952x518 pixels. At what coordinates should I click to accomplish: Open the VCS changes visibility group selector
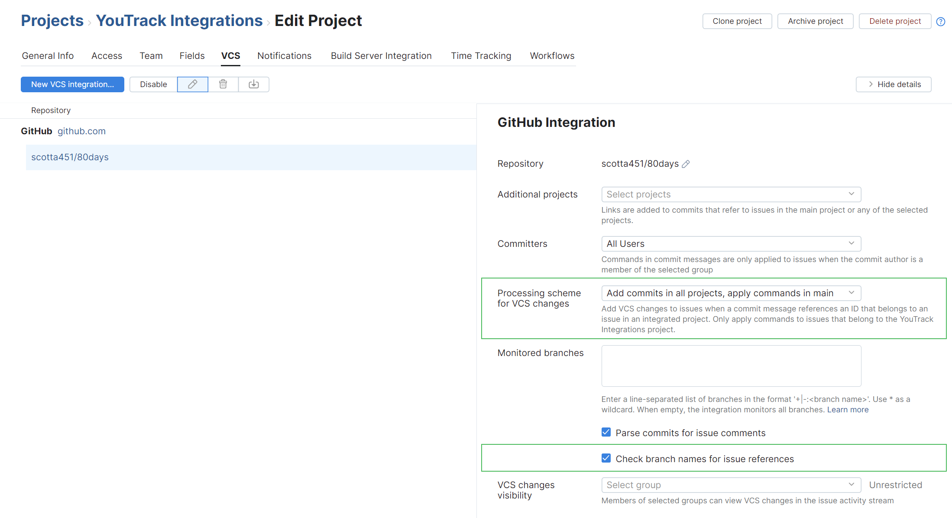[x=731, y=485]
